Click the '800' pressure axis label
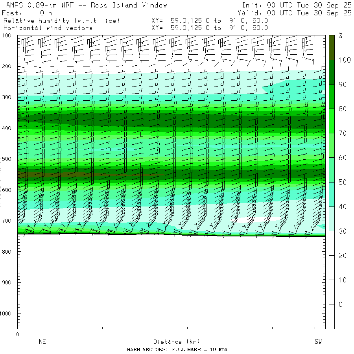The height and width of the screenshot is (354, 354). click(x=7, y=252)
